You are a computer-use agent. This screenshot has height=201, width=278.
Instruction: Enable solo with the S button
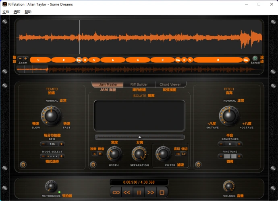coord(95,154)
